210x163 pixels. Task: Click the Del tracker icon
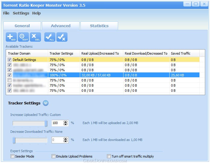click(36, 37)
